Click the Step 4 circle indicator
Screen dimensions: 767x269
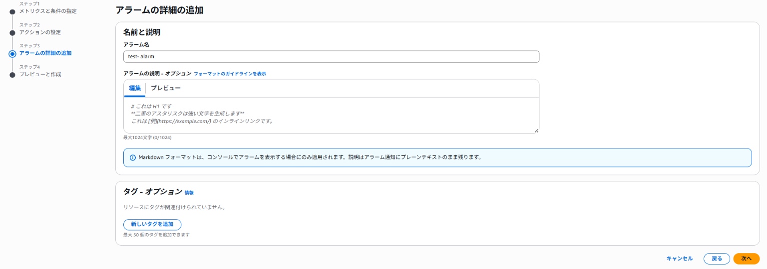[x=12, y=75]
